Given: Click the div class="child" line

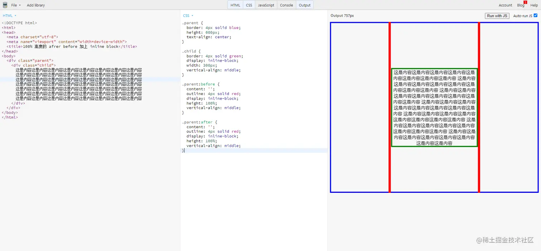Looking at the screenshot, I should 34,65.
